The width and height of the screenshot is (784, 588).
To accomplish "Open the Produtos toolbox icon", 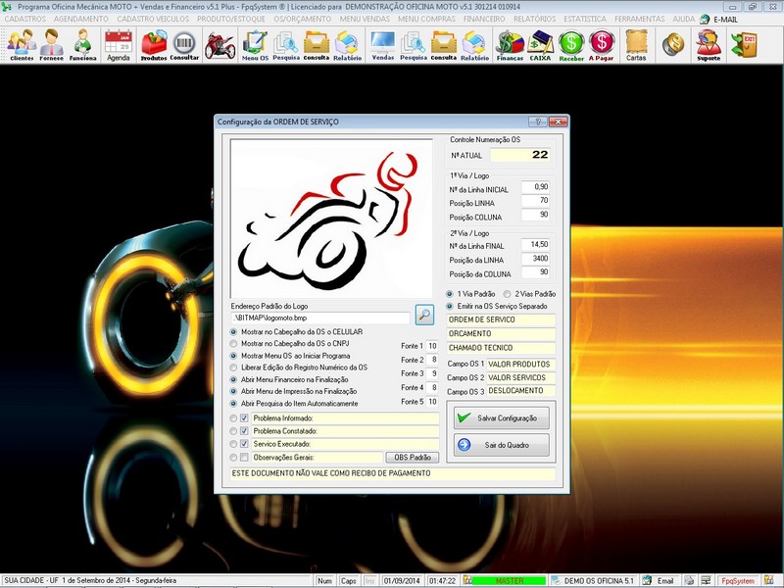I will (x=154, y=44).
